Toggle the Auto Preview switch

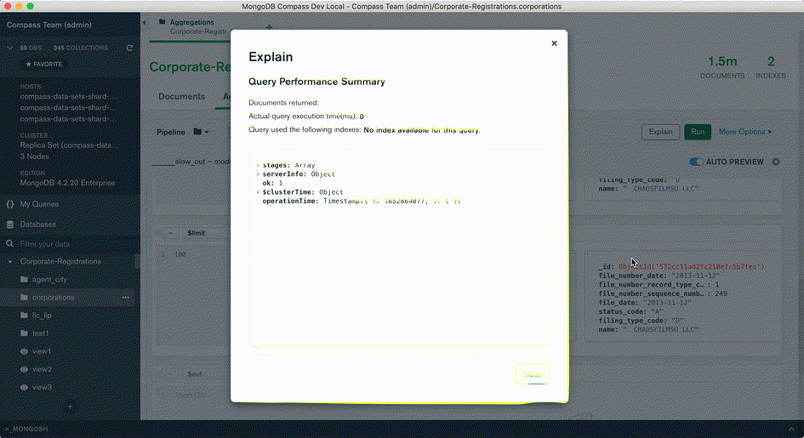[x=696, y=162]
